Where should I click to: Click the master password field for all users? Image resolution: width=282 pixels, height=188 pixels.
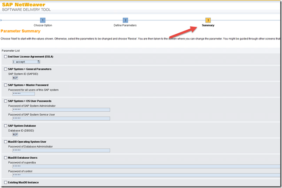(23, 94)
